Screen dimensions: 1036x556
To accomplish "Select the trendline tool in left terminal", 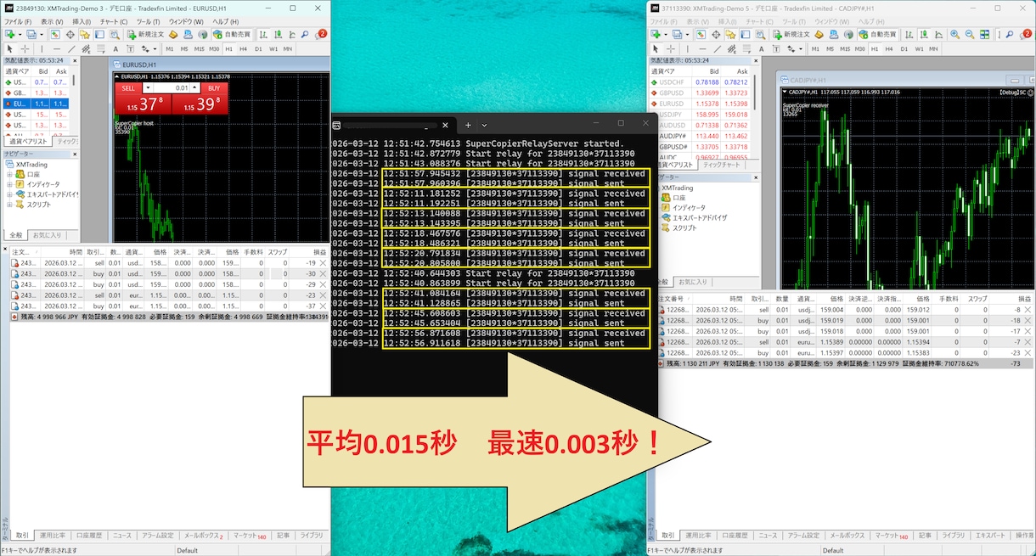I will [71, 49].
